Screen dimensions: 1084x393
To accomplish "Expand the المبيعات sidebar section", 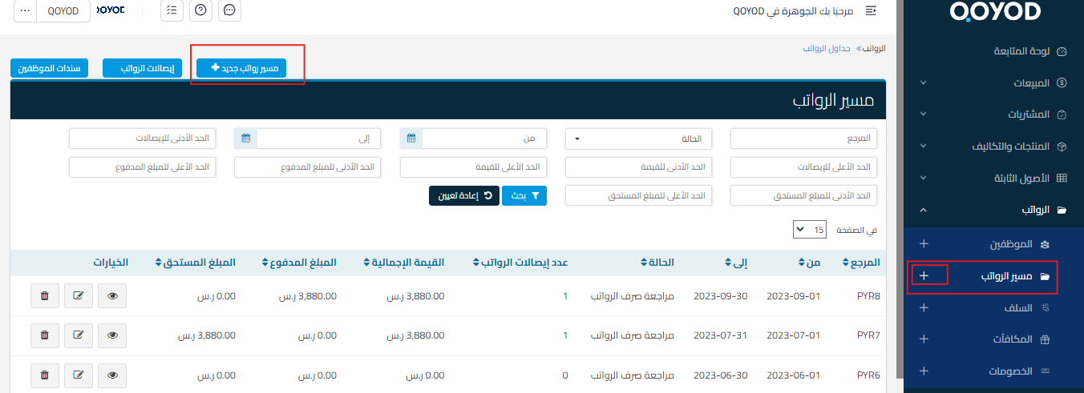I will pyautogui.click(x=994, y=82).
